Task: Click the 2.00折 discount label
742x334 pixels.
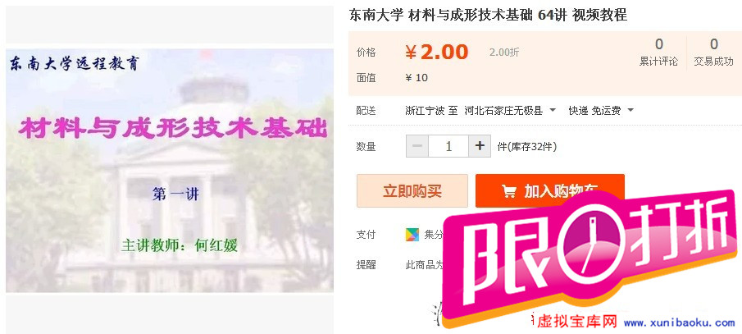Action: coord(504,53)
